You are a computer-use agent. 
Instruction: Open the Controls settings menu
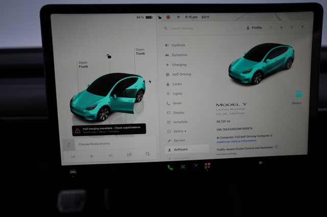175,45
